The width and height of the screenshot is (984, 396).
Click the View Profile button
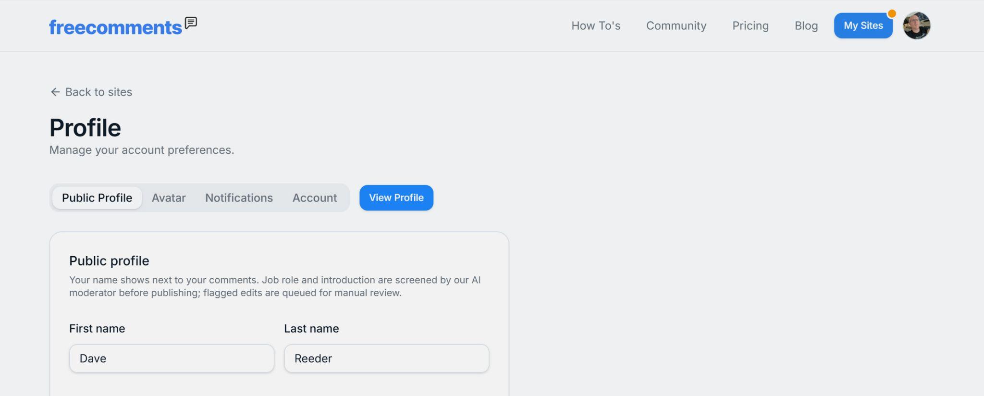396,198
